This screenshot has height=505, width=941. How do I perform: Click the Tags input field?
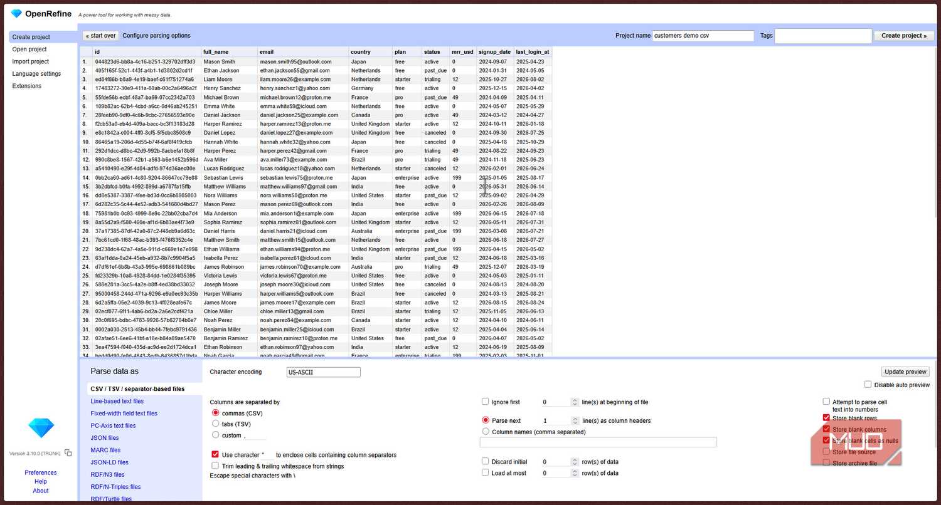click(823, 36)
